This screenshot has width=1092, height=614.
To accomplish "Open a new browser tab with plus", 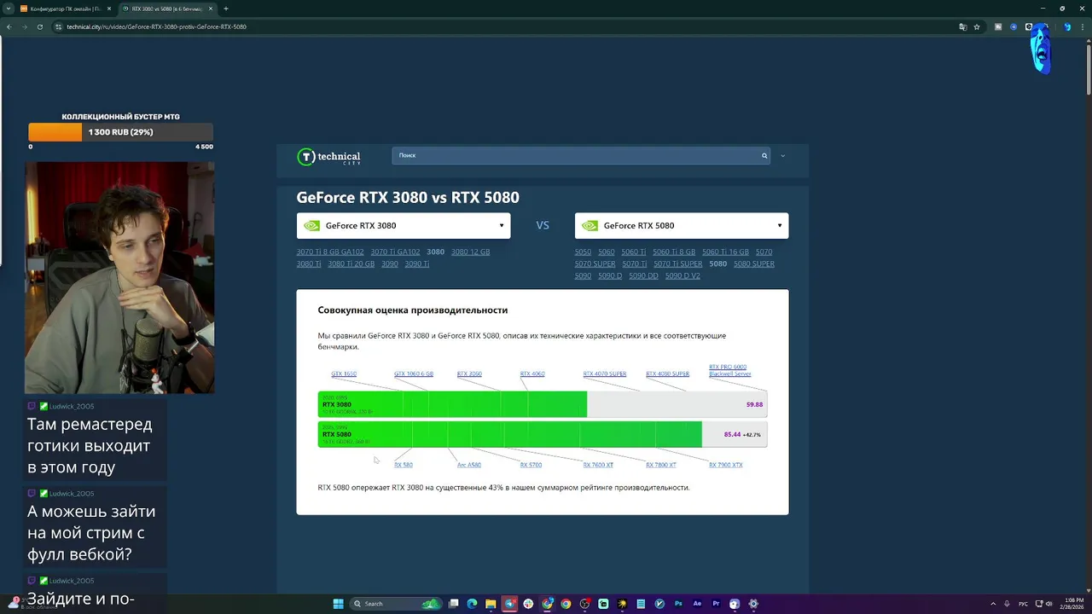I will pyautogui.click(x=226, y=9).
